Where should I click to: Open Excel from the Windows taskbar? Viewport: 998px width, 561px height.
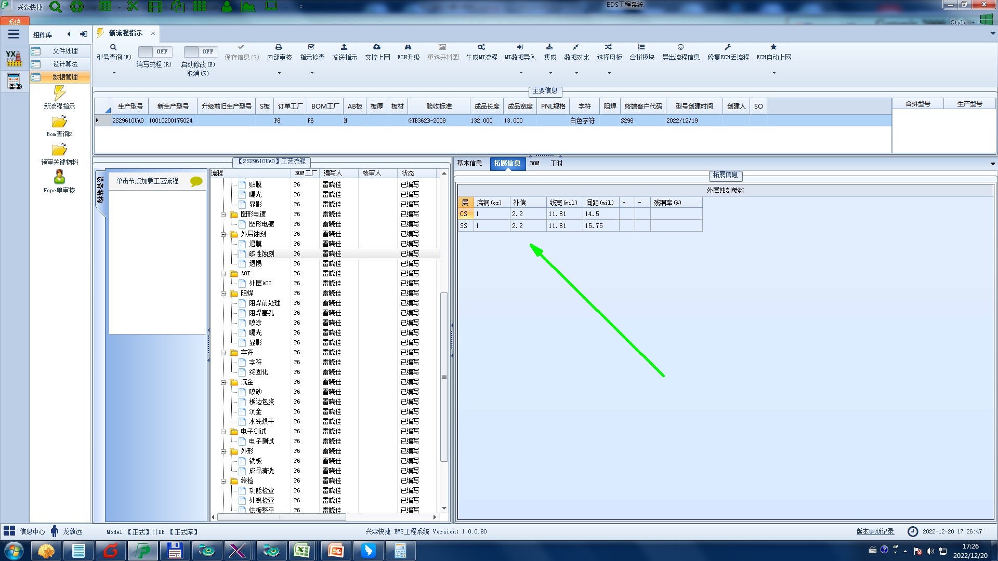point(302,551)
